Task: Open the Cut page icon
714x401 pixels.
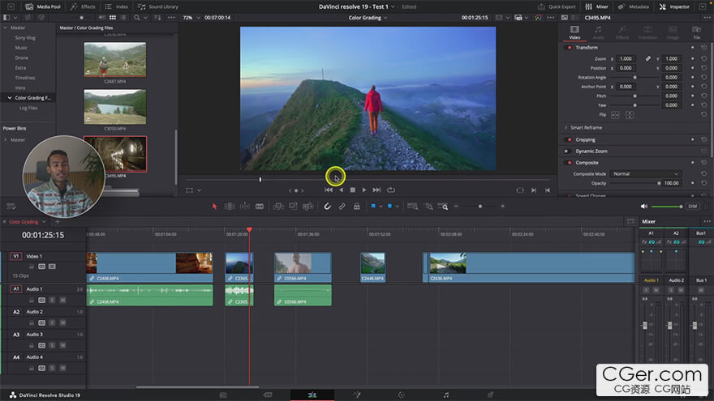Action: coord(267,395)
